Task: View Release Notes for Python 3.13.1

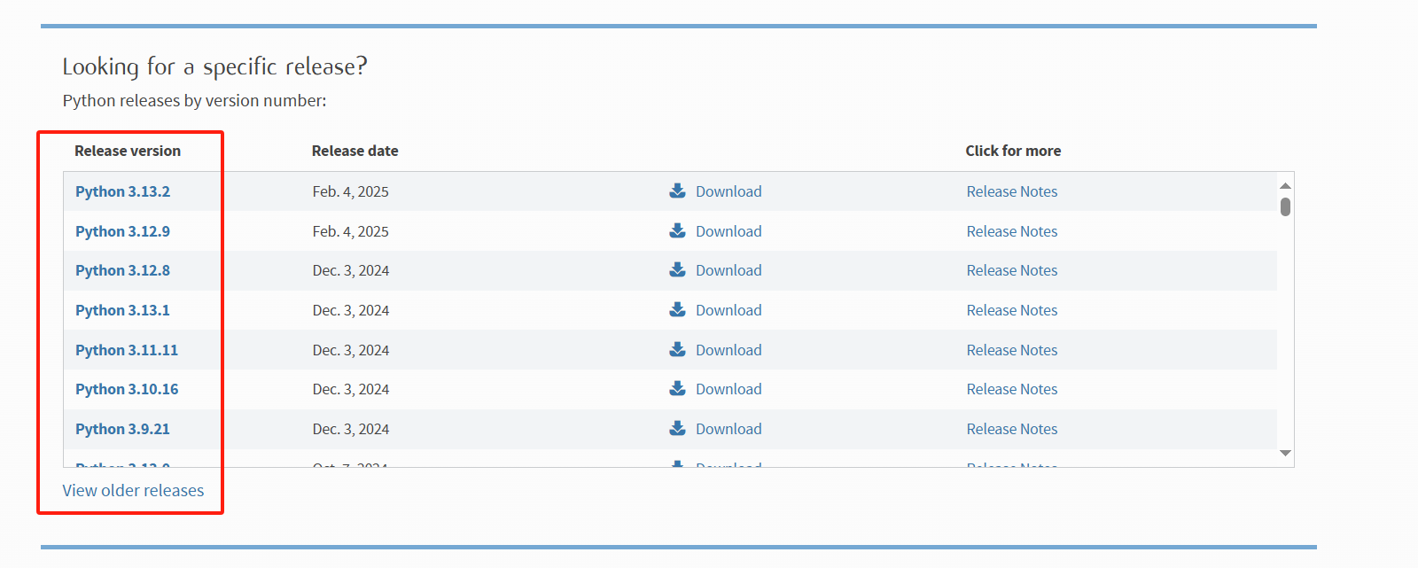Action: point(1012,310)
